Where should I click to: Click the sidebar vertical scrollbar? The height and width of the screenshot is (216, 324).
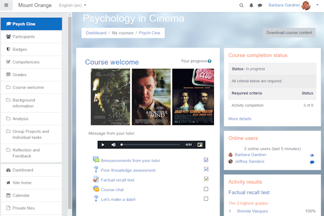[70, 113]
